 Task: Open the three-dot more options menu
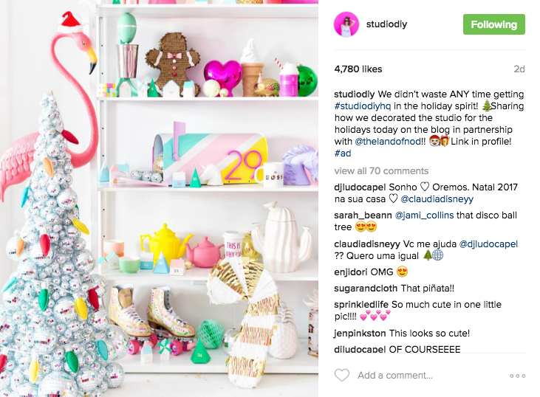[x=518, y=376]
